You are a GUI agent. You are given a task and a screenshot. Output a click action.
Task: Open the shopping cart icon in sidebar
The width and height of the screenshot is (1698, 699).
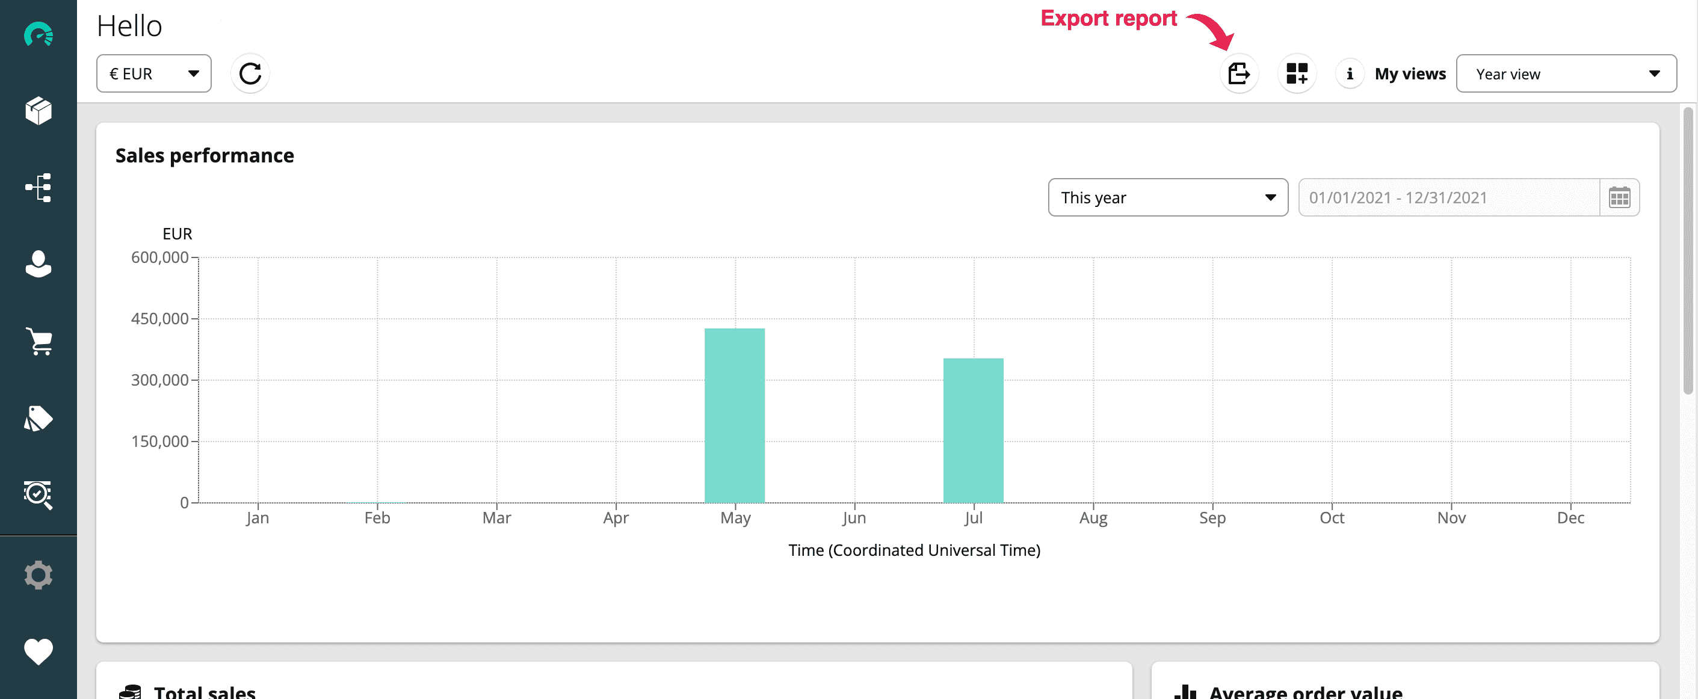(x=39, y=341)
